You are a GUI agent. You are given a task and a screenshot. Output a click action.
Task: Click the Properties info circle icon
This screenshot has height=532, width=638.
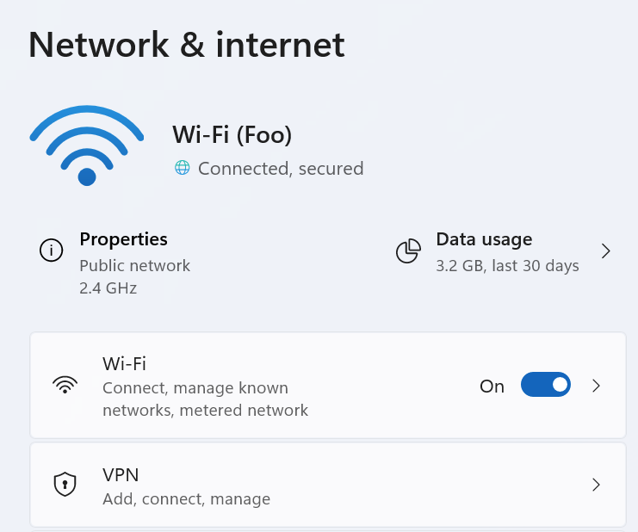(52, 251)
